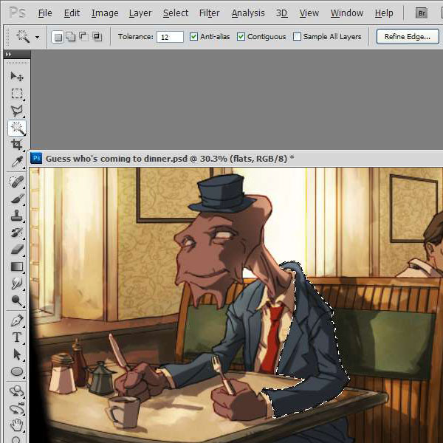Click the toolbox grip handle at top

17,63
